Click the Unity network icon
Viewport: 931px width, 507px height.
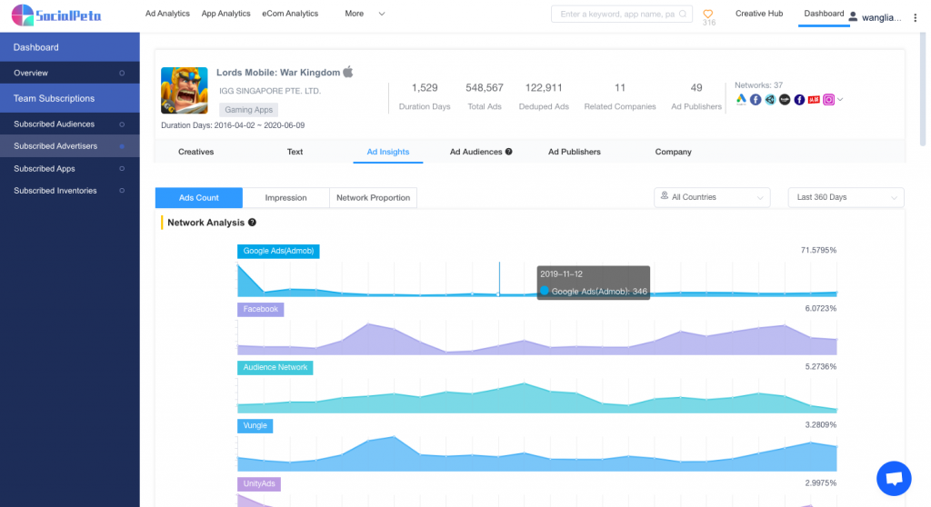point(770,100)
